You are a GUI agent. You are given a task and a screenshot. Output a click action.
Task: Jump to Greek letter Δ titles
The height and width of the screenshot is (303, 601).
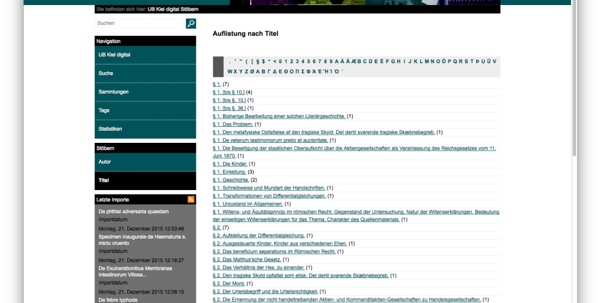(x=274, y=71)
